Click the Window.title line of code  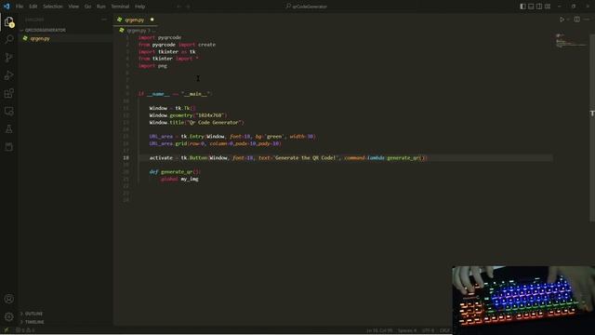pos(196,122)
